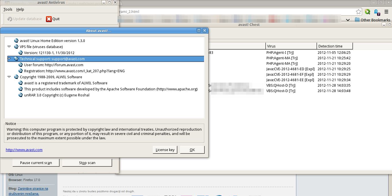This screenshot has width=392, height=196.
Task: Click the avast icon beside Linux Home Edition version
Action: pos(16,41)
